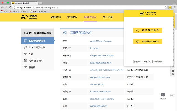Click the 支持的网申网站 button
177x111 pixels.
[148, 41]
